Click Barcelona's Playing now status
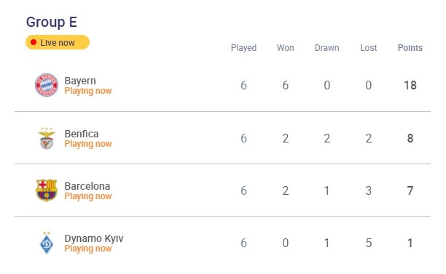 (x=88, y=196)
